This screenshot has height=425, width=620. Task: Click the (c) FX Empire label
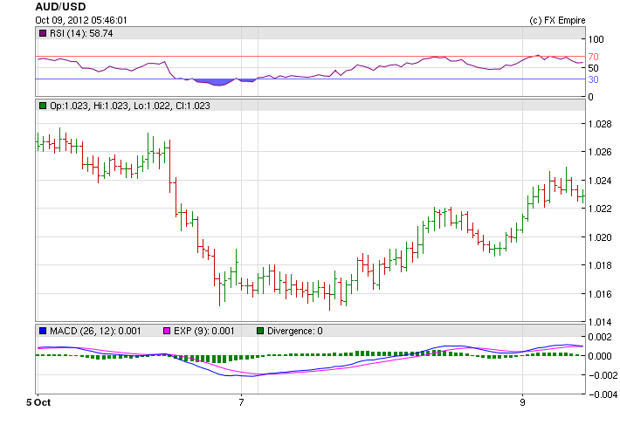[557, 21]
